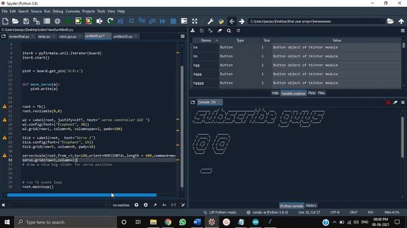Toggle whole words search option
The image size is (407, 228).
174,205
